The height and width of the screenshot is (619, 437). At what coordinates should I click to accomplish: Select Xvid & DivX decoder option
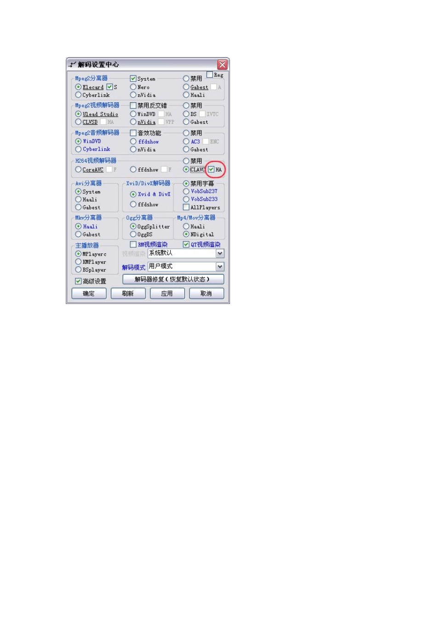(133, 194)
